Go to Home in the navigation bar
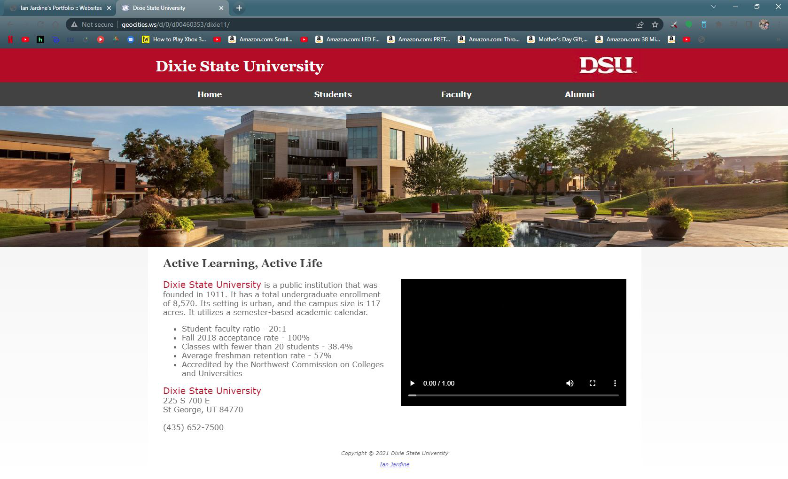Image resolution: width=788 pixels, height=479 pixels. (x=210, y=94)
